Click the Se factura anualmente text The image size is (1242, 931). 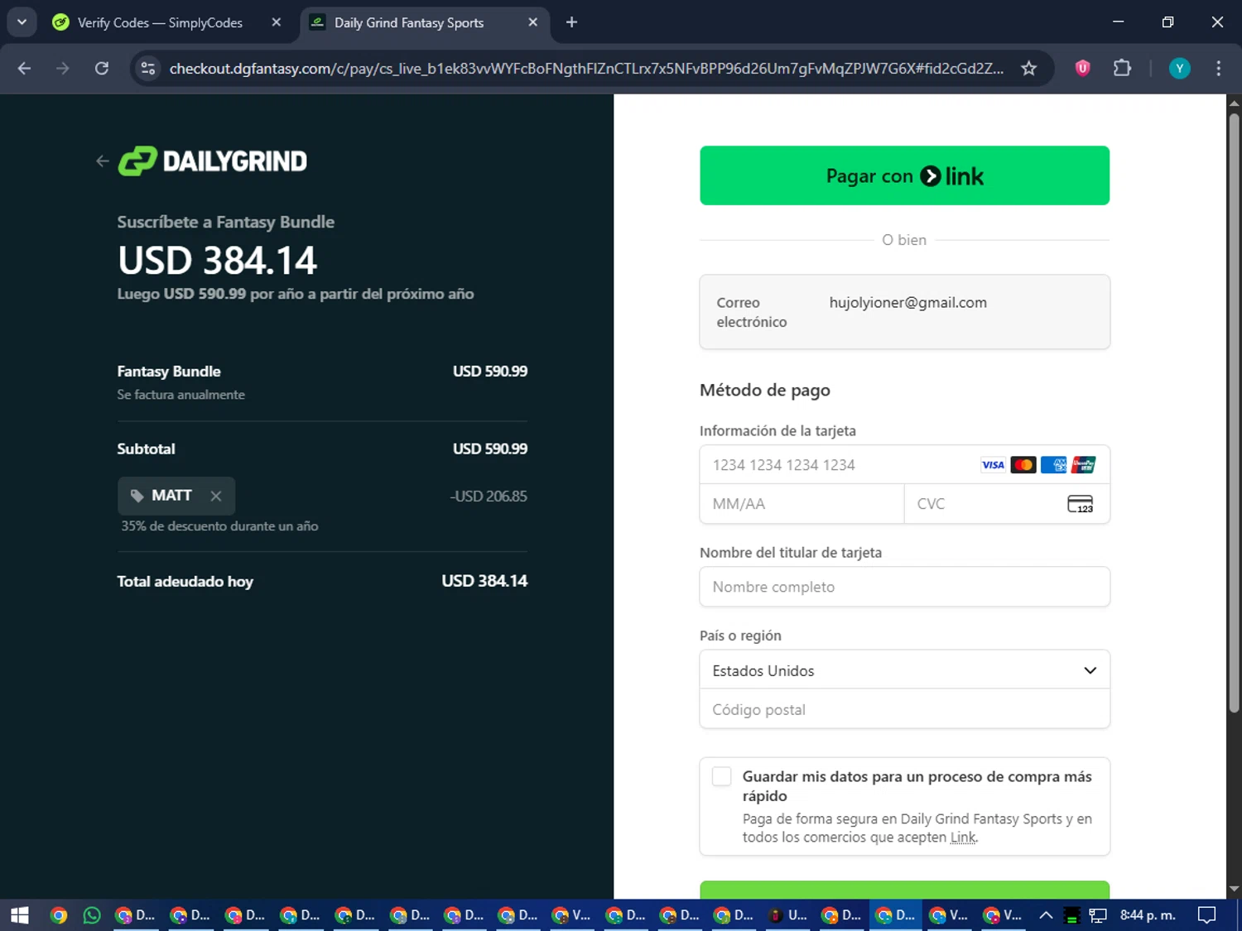pyautogui.click(x=181, y=395)
